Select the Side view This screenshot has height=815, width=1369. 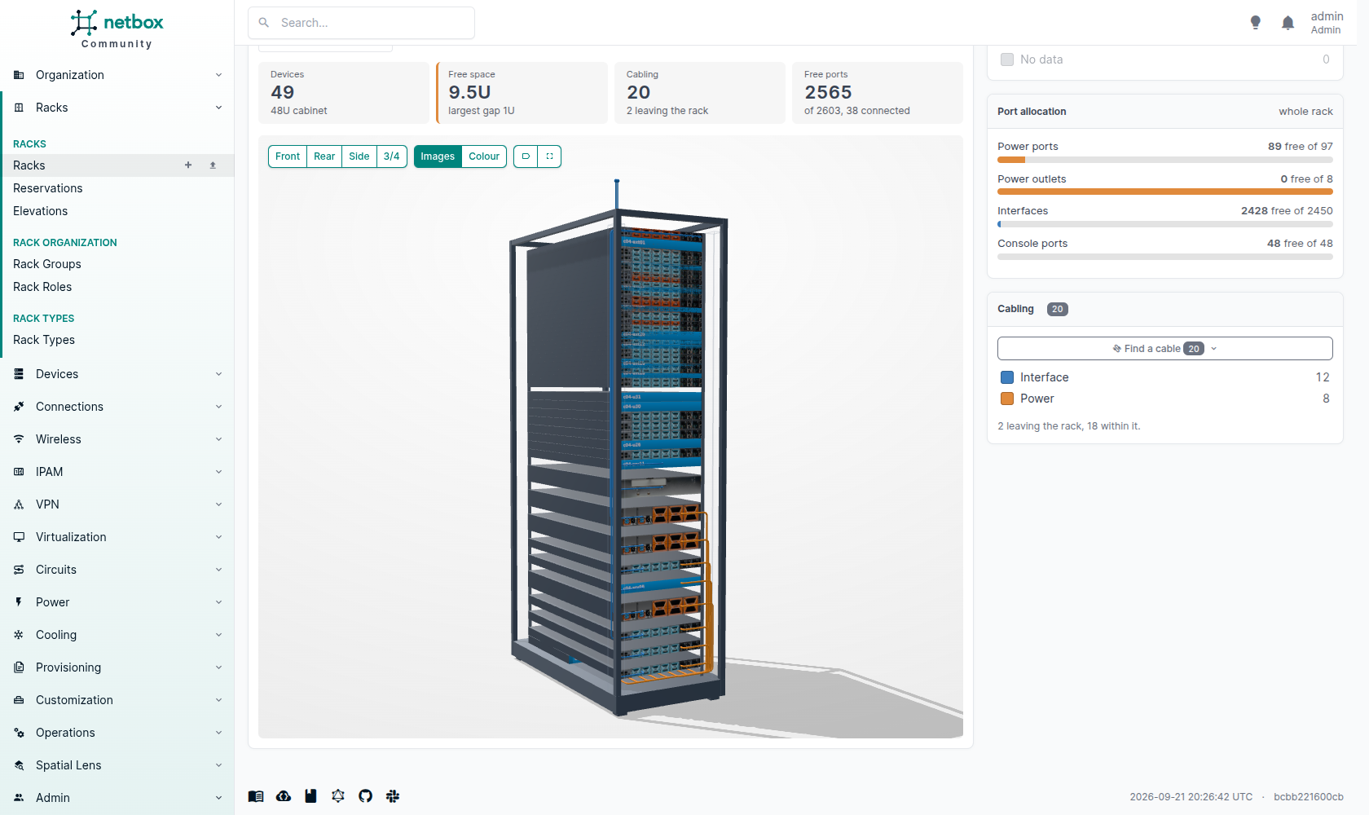pyautogui.click(x=359, y=156)
